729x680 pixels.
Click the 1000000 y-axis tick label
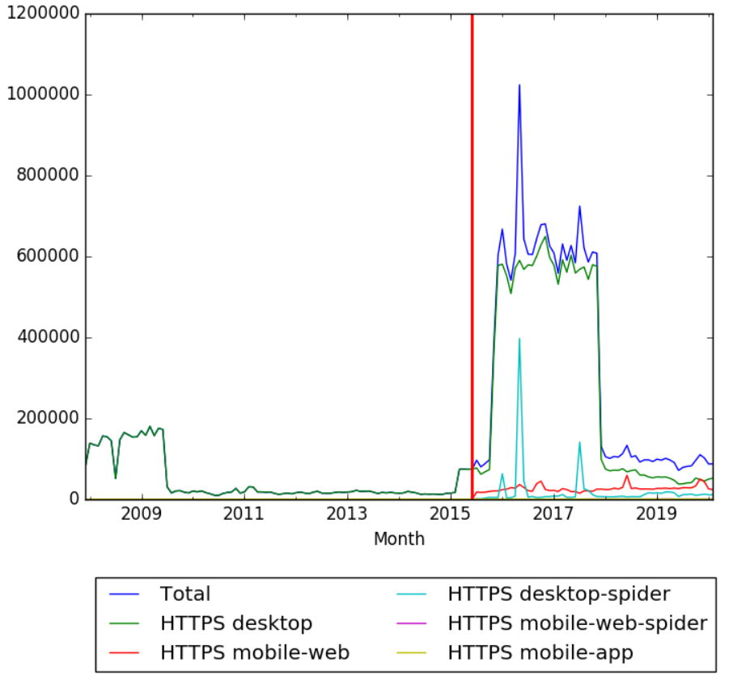tap(43, 95)
